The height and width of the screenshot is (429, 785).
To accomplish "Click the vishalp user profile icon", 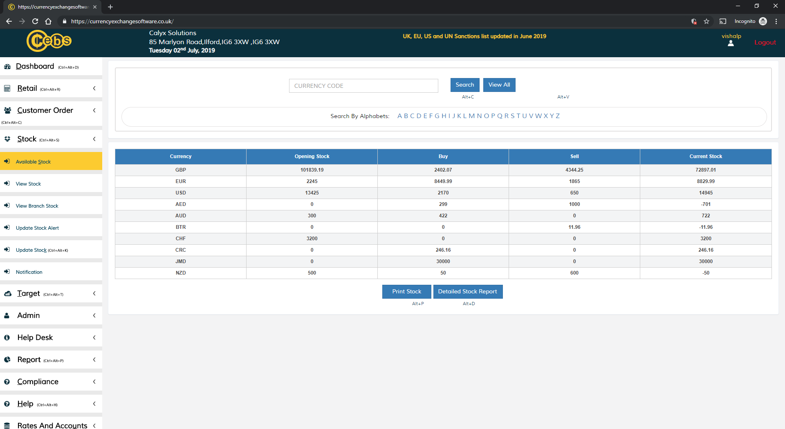I will tap(731, 43).
